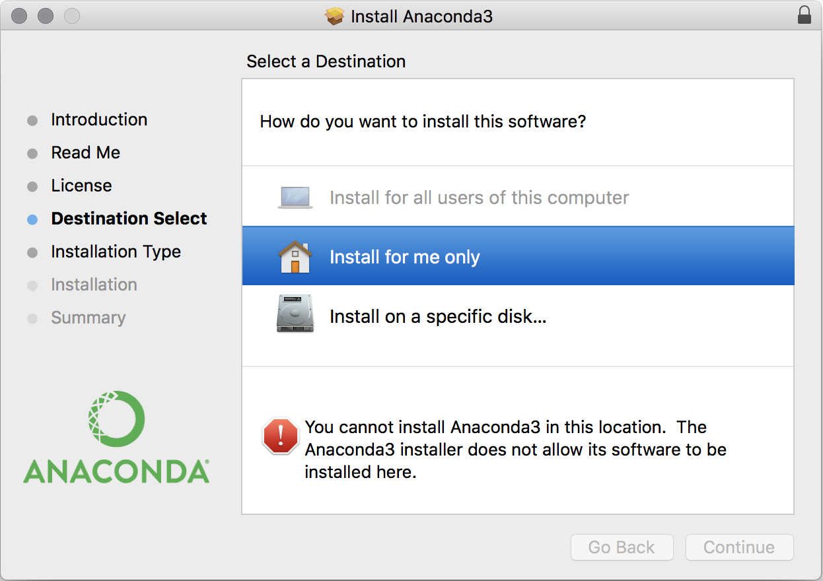This screenshot has height=581, width=823.
Task: Choose Install for all users of this computer
Action: [x=479, y=197]
